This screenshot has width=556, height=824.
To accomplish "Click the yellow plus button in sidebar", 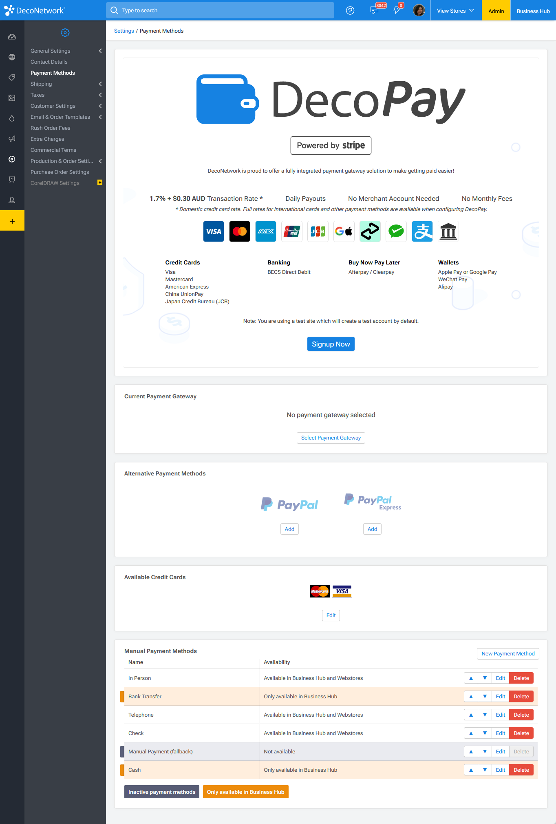I will 12,221.
